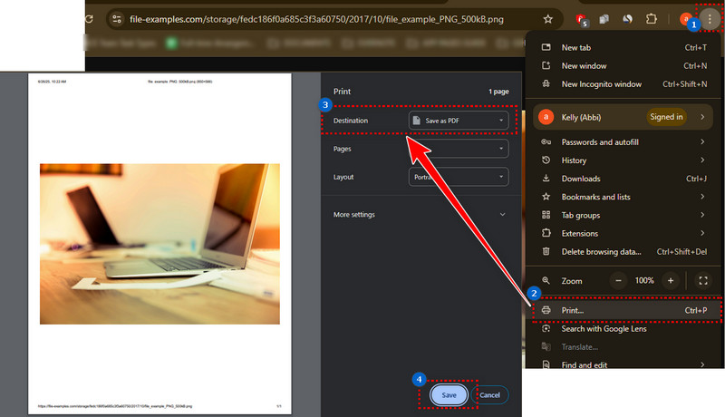This screenshot has height=417, width=725.
Task: Open the Chrome three-dot menu button
Action: (710, 19)
